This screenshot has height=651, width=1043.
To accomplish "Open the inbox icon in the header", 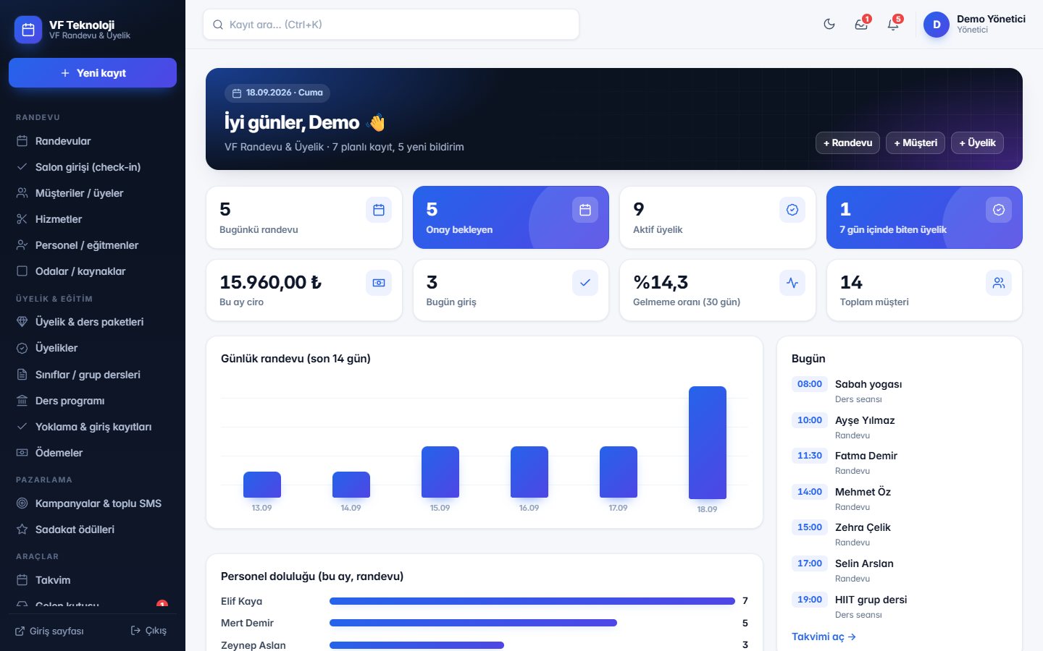I will (861, 24).
